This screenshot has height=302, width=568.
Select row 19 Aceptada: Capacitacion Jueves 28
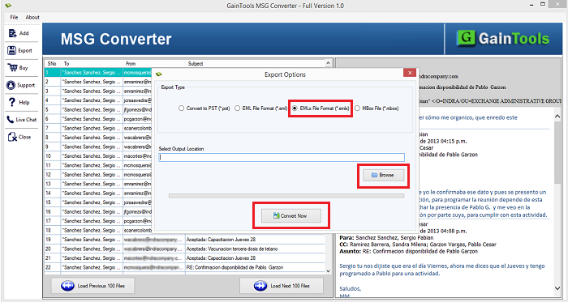pos(185,240)
